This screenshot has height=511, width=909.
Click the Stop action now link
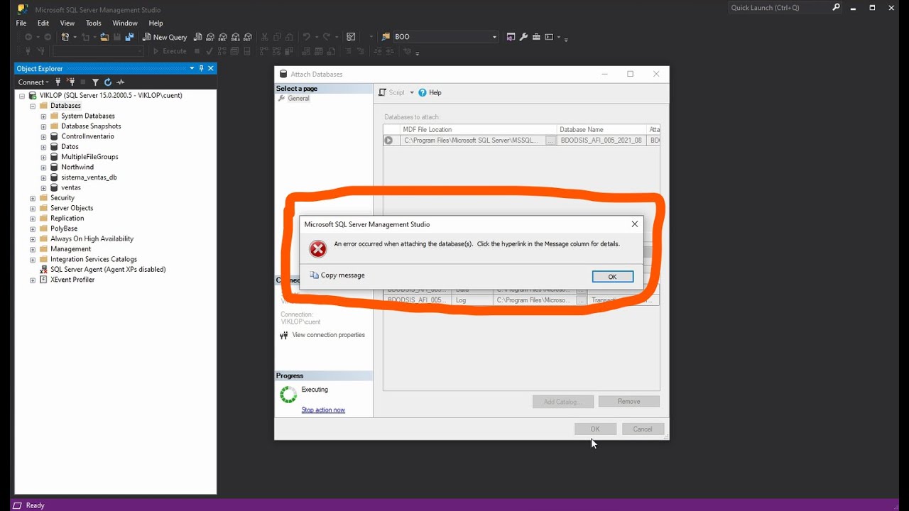[x=323, y=410]
